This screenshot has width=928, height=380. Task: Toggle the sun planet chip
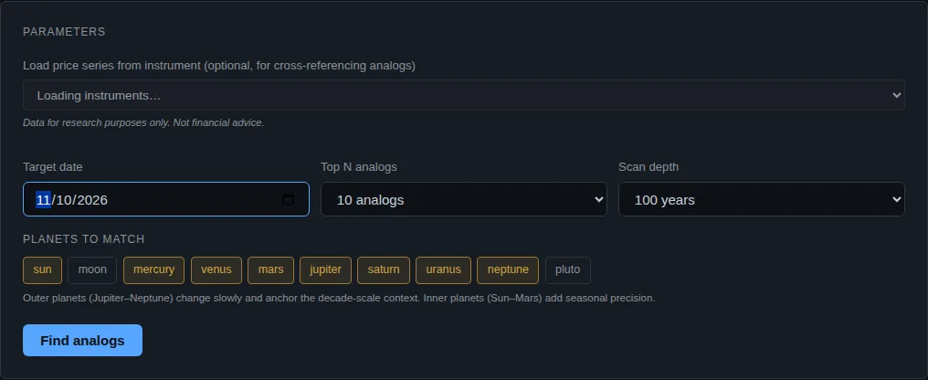(x=43, y=269)
